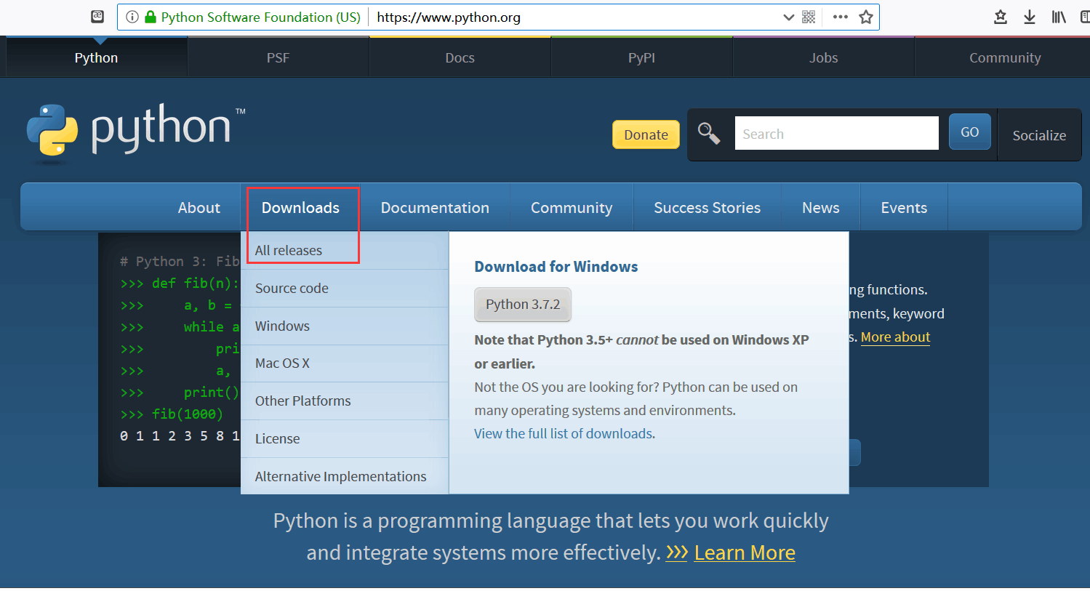1090x591 pixels.
Task: Click the yellow Donate button
Action: 646,134
